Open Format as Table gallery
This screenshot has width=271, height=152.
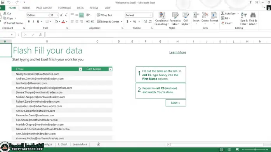click(x=175, y=19)
